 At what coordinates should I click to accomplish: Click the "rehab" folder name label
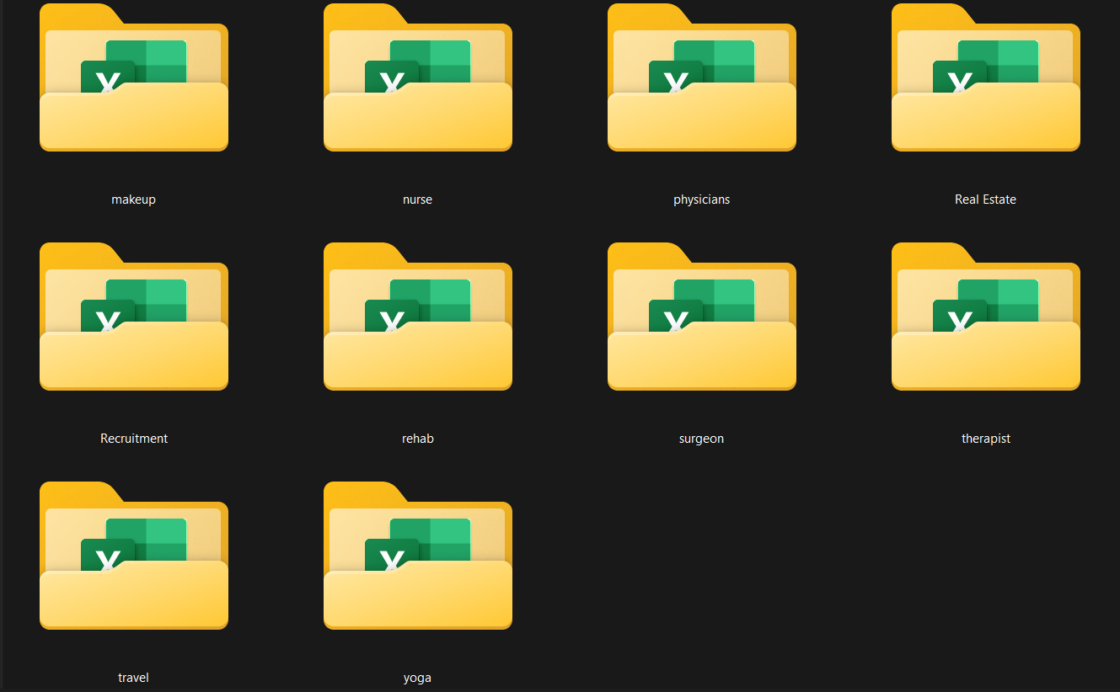point(418,439)
